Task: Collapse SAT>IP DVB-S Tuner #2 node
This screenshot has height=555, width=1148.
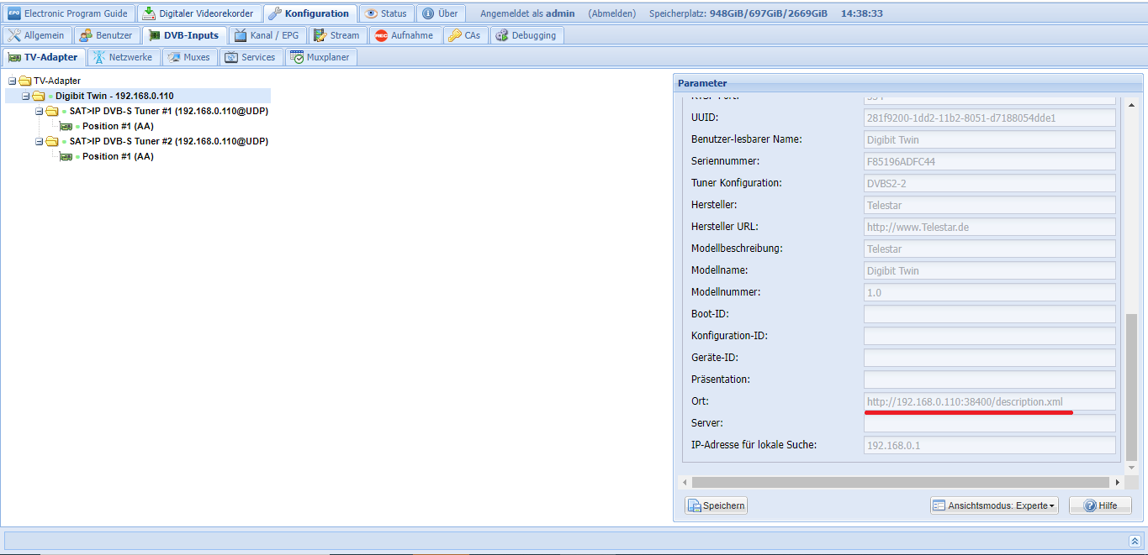Action: [x=40, y=141]
